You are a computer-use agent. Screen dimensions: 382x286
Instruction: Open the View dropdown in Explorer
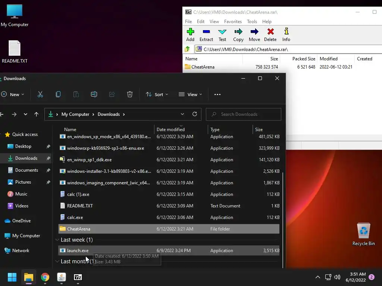[190, 94]
